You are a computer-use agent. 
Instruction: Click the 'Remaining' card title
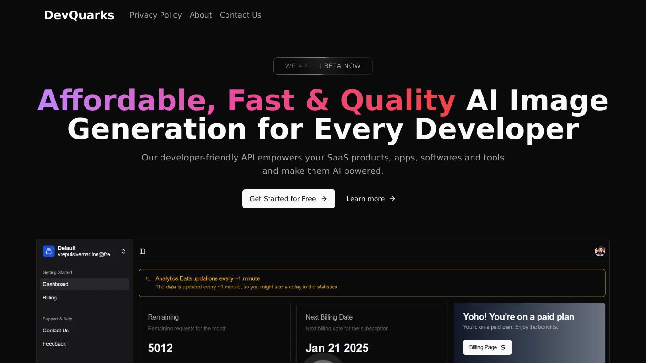(163, 317)
